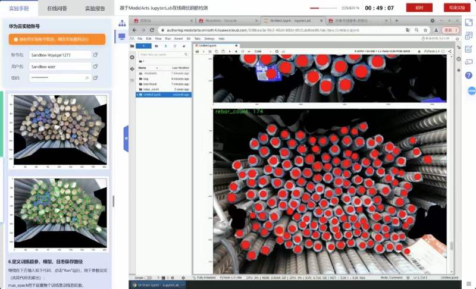This screenshot has height=289, width=476.
Task: Open the JupyterLab Settings menu
Action: pos(209,39)
